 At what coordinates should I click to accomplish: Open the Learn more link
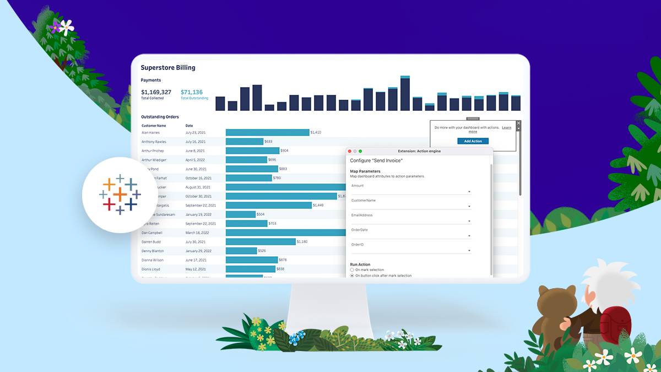coord(507,127)
